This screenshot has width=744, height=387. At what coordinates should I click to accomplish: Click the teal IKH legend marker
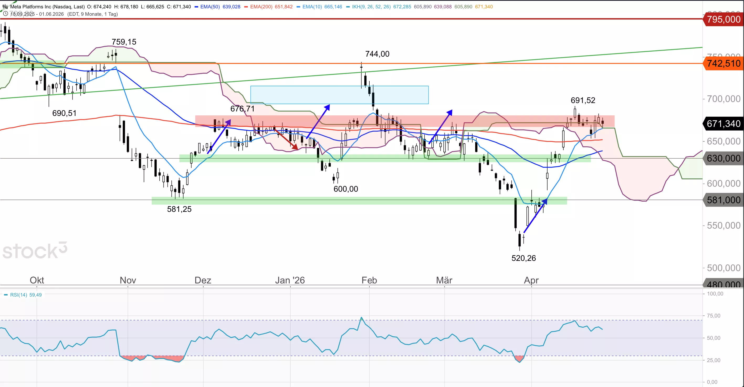[348, 7]
